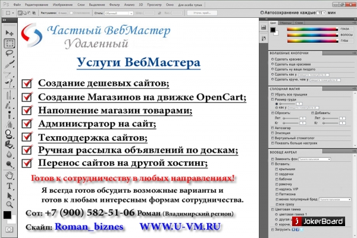Open the Файл menu
The image size is (357, 238).
17,5
